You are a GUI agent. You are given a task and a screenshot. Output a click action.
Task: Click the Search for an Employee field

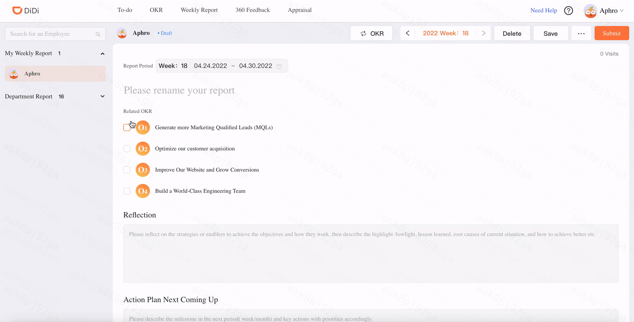tap(55, 34)
